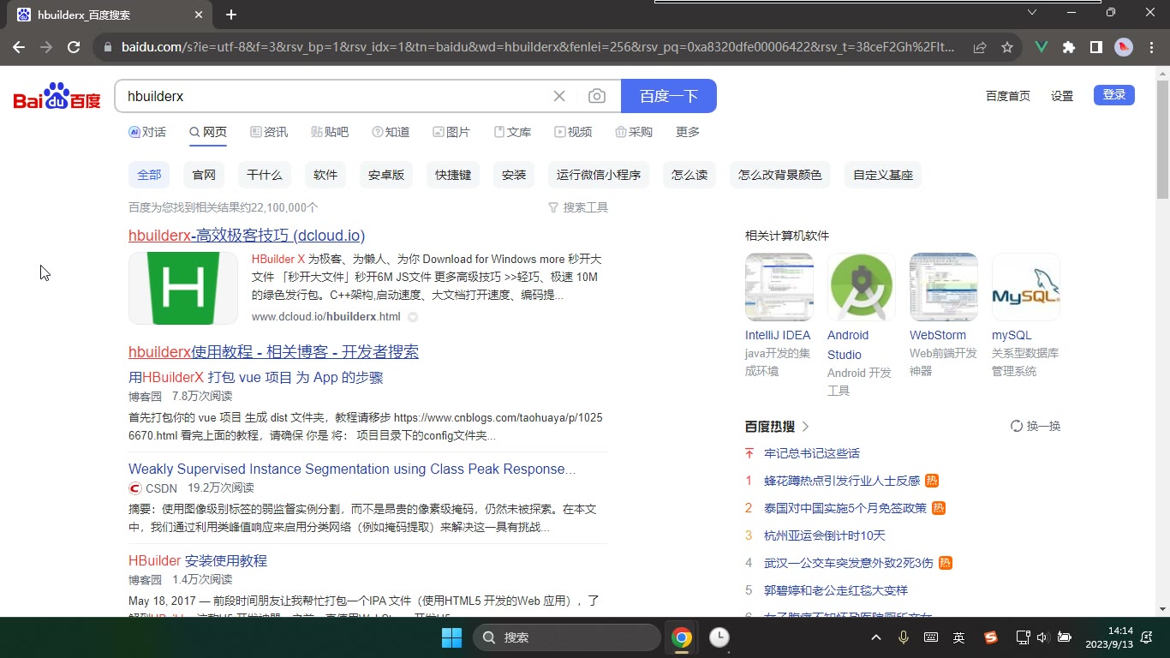Open Chrome side panel icon
Viewport: 1170px width, 658px height.
click(1096, 47)
